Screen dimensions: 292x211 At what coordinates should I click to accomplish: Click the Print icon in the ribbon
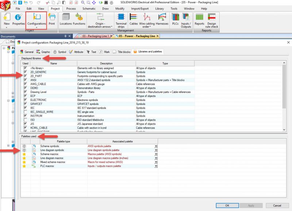coord(52,17)
